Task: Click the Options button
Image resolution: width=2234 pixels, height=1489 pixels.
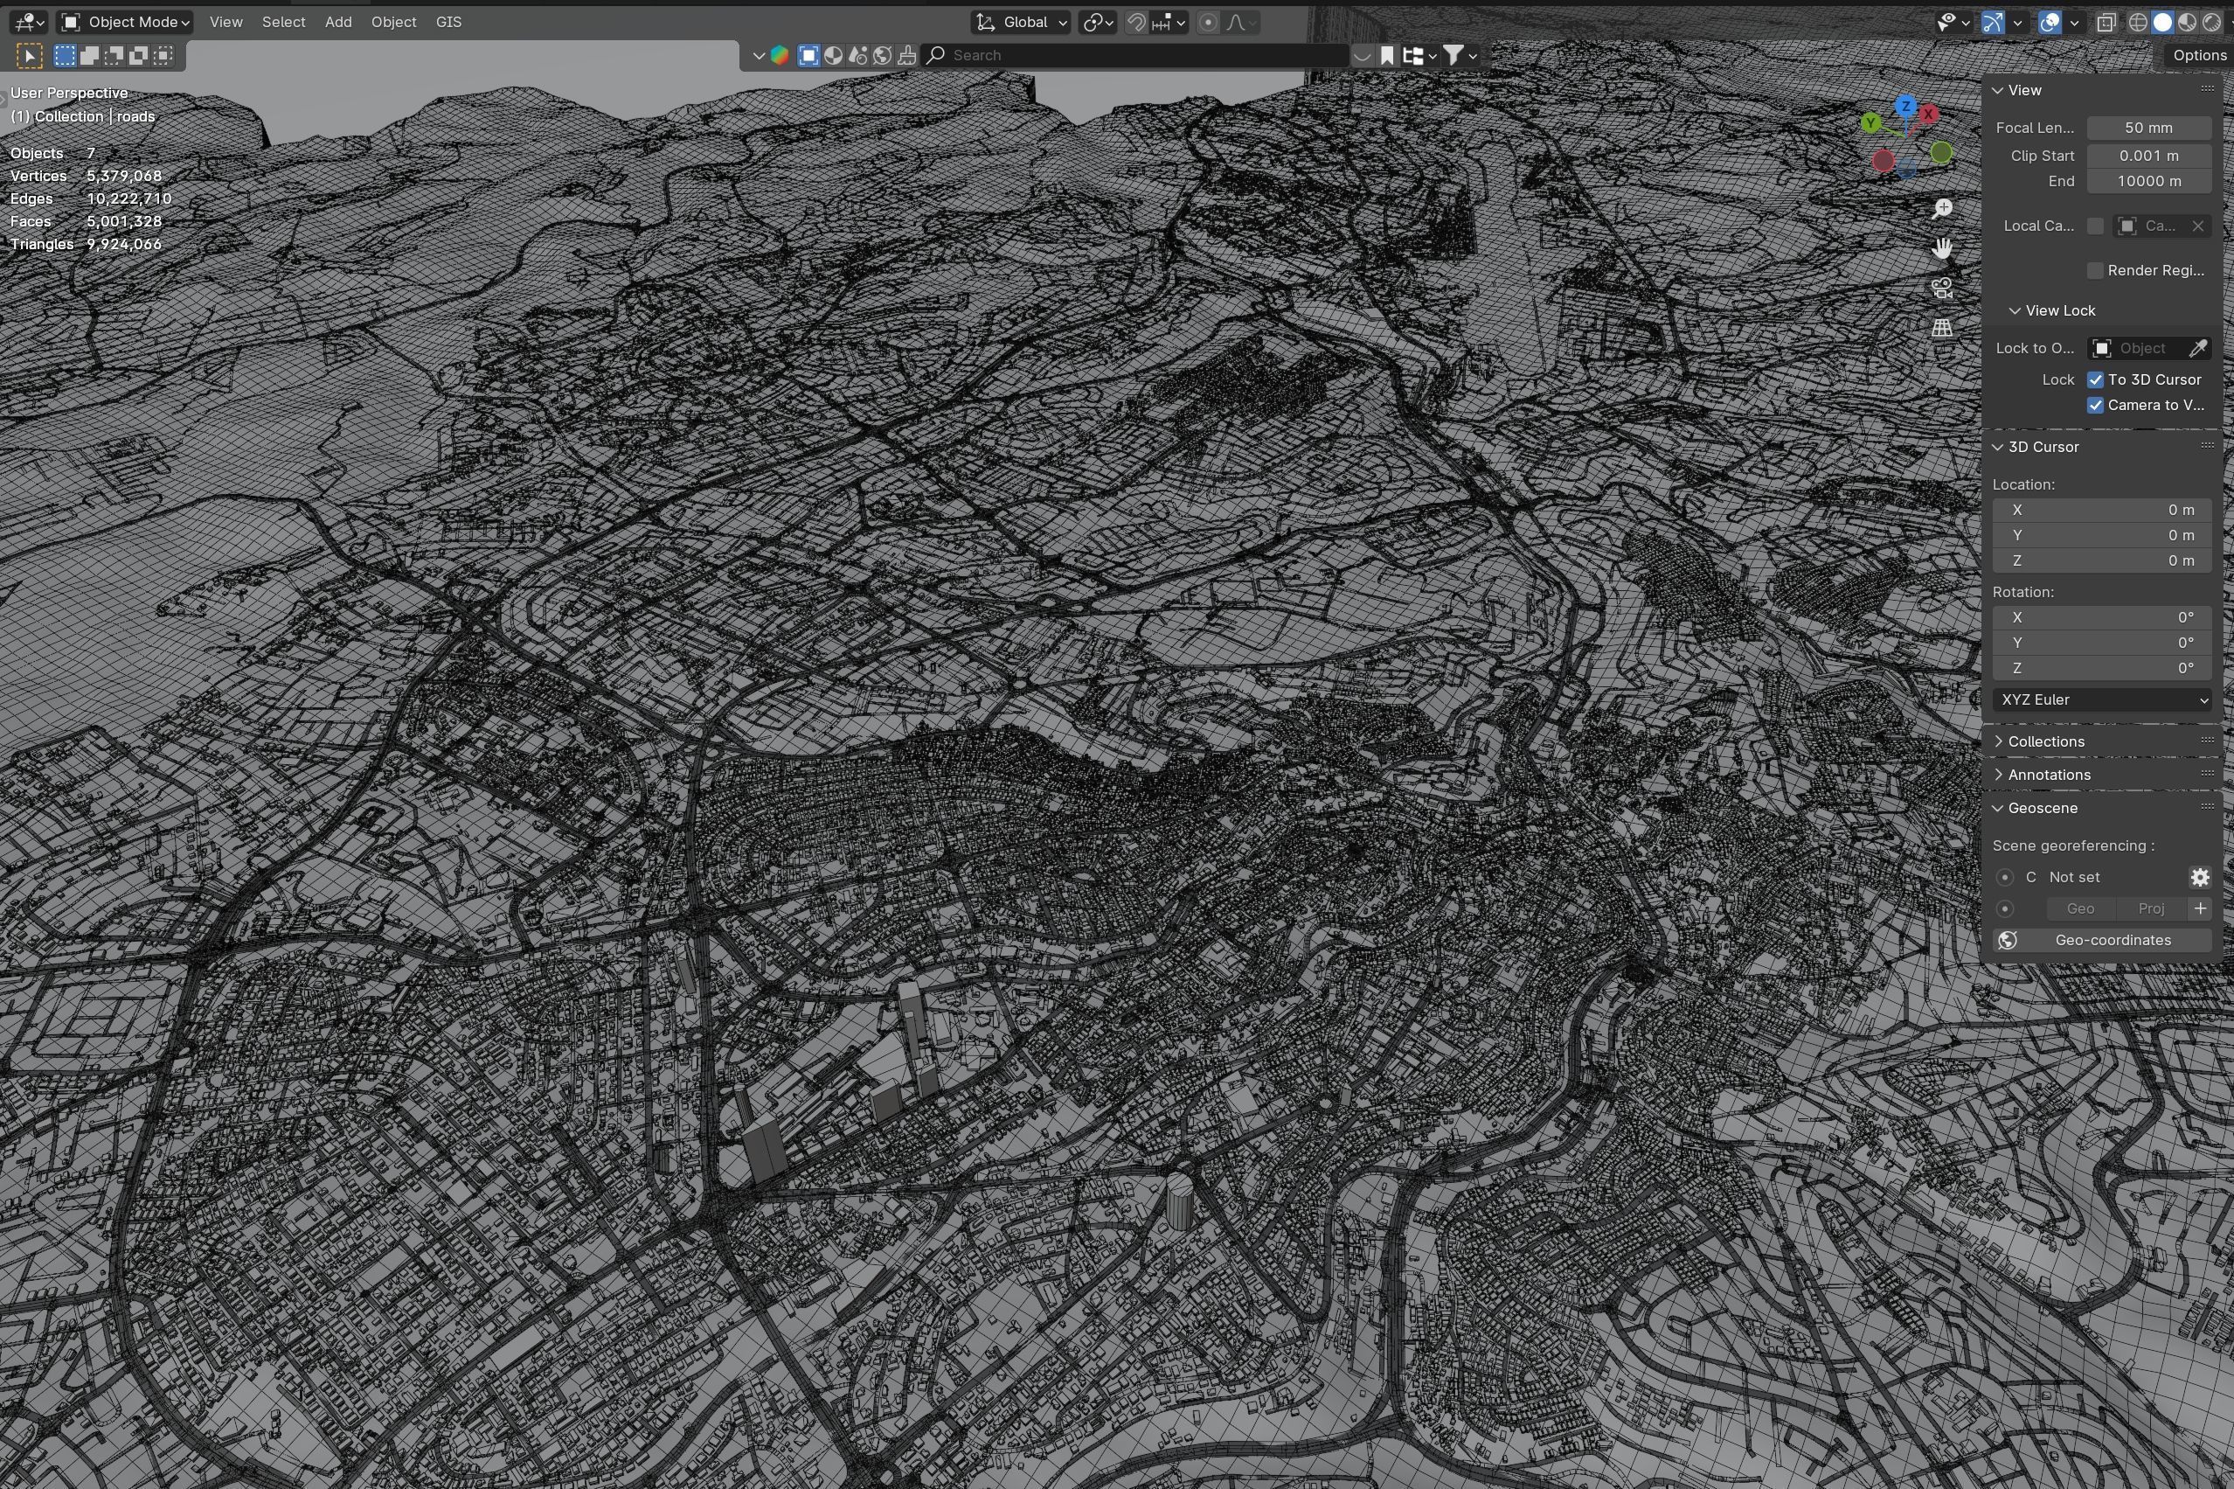Action: 2198,55
